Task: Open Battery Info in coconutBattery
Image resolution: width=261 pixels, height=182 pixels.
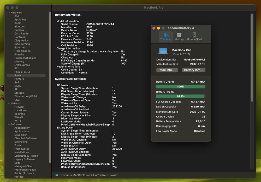Action: 193,70
